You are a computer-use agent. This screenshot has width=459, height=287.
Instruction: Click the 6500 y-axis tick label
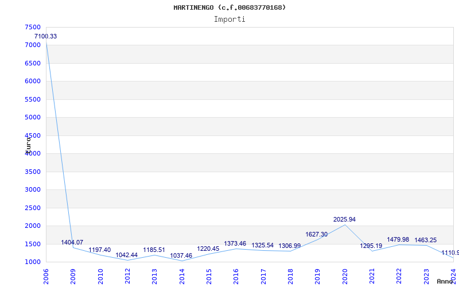pos(33,63)
